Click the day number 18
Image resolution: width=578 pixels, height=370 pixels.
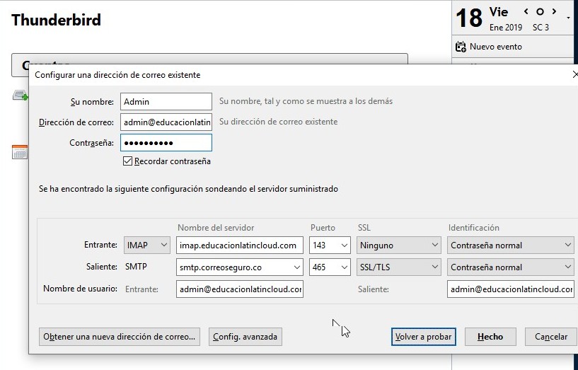469,18
